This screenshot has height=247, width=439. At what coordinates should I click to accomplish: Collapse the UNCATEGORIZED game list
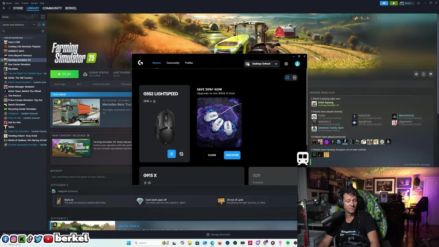pyautogui.click(x=2, y=38)
